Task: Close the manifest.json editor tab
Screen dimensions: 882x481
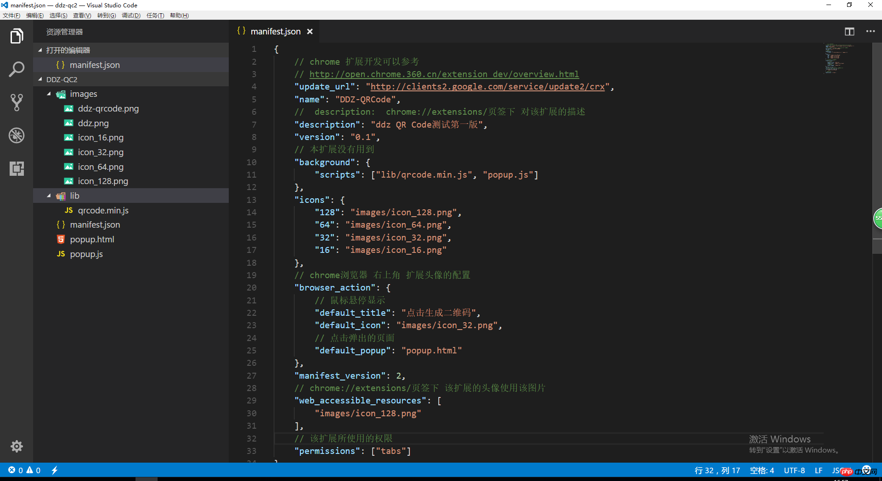Action: (x=310, y=32)
